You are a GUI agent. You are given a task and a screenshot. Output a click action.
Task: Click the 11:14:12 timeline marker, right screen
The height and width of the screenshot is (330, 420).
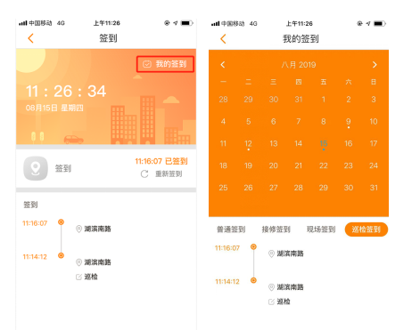point(253,280)
